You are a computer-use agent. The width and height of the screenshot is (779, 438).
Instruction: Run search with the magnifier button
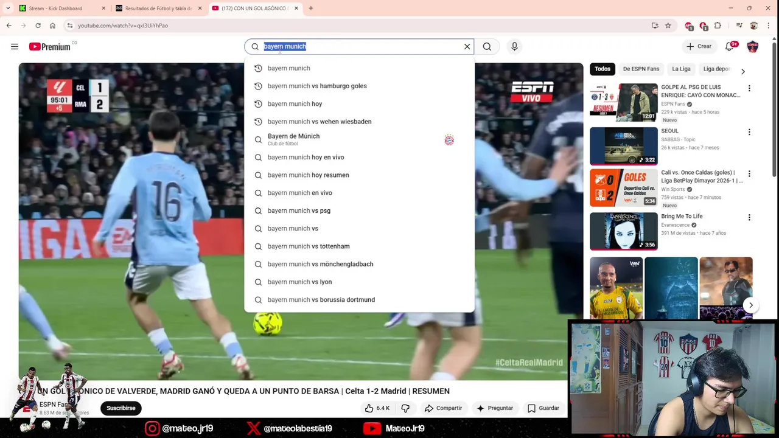[x=487, y=46]
